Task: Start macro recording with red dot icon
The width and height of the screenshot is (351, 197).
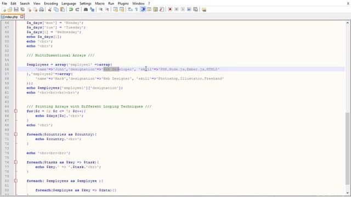Action: point(170,9)
